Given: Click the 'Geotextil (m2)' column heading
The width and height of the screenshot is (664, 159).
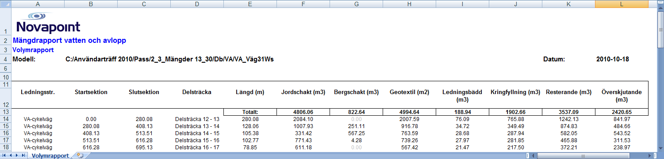Looking at the screenshot, I should pyautogui.click(x=409, y=92).
